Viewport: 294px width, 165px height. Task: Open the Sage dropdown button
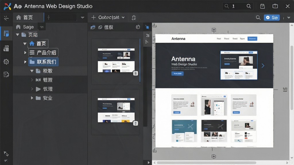(x=42, y=27)
